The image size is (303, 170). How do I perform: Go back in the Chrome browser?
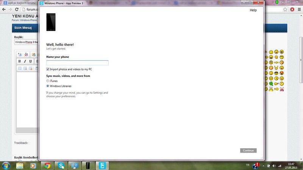click(4, 9)
